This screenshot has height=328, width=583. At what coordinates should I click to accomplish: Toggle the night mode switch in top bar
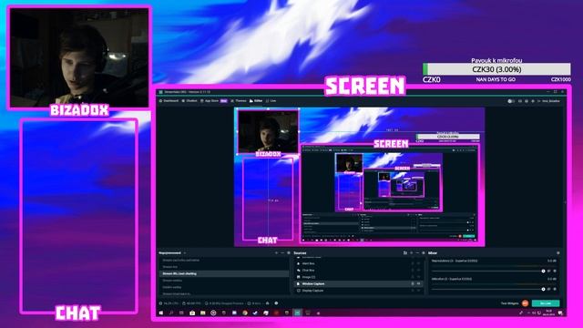[x=511, y=101]
